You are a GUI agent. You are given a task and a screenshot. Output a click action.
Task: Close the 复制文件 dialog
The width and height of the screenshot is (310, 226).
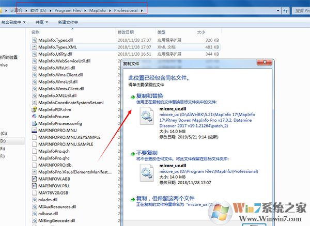point(265,62)
